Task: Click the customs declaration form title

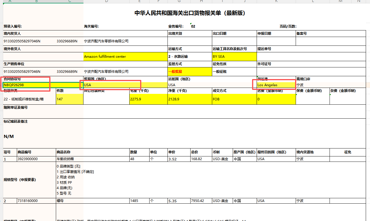Action: point(190,13)
